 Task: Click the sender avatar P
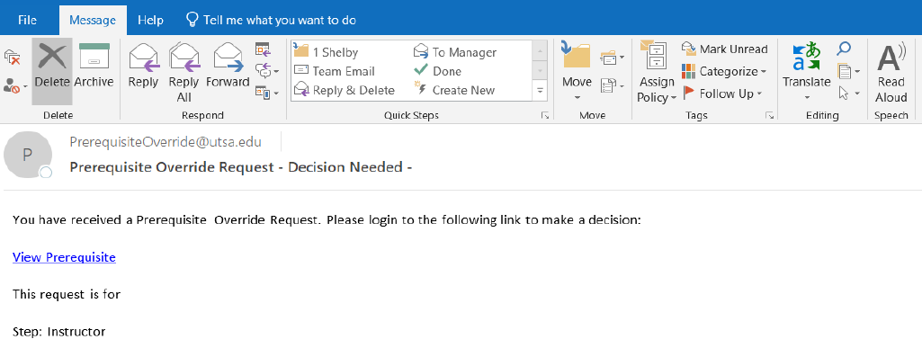coord(28,155)
